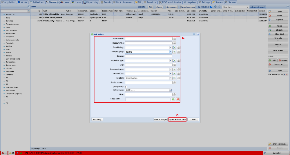Click green edit icon next to Location dropdown
290x155 pixels.
(x=174, y=78)
